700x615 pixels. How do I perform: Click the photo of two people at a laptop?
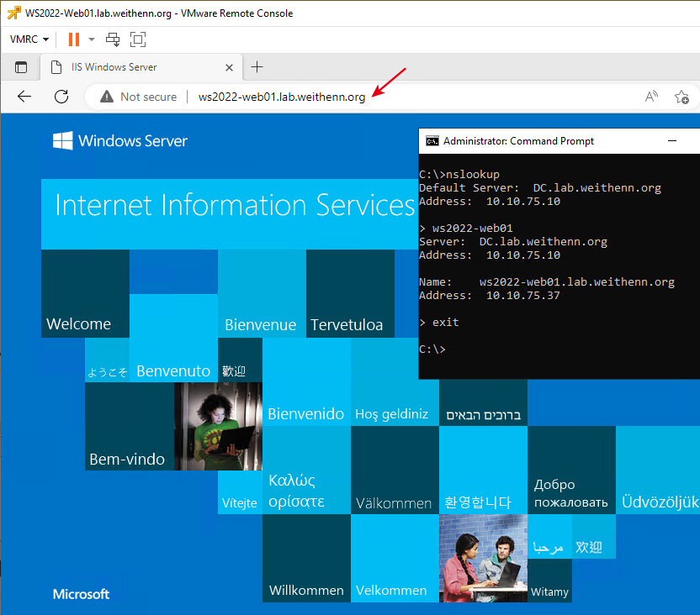[484, 559]
